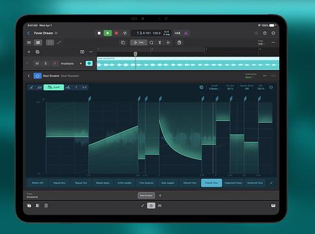The height and width of the screenshot is (234, 315).
Task: Click the Beat Breaker plug-in slot
Action: (x=146, y=196)
